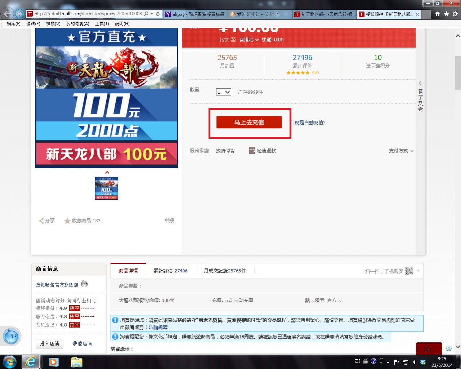This screenshot has width=461, height=369.
Task: Open the Windows Start button
Action: [x=10, y=362]
